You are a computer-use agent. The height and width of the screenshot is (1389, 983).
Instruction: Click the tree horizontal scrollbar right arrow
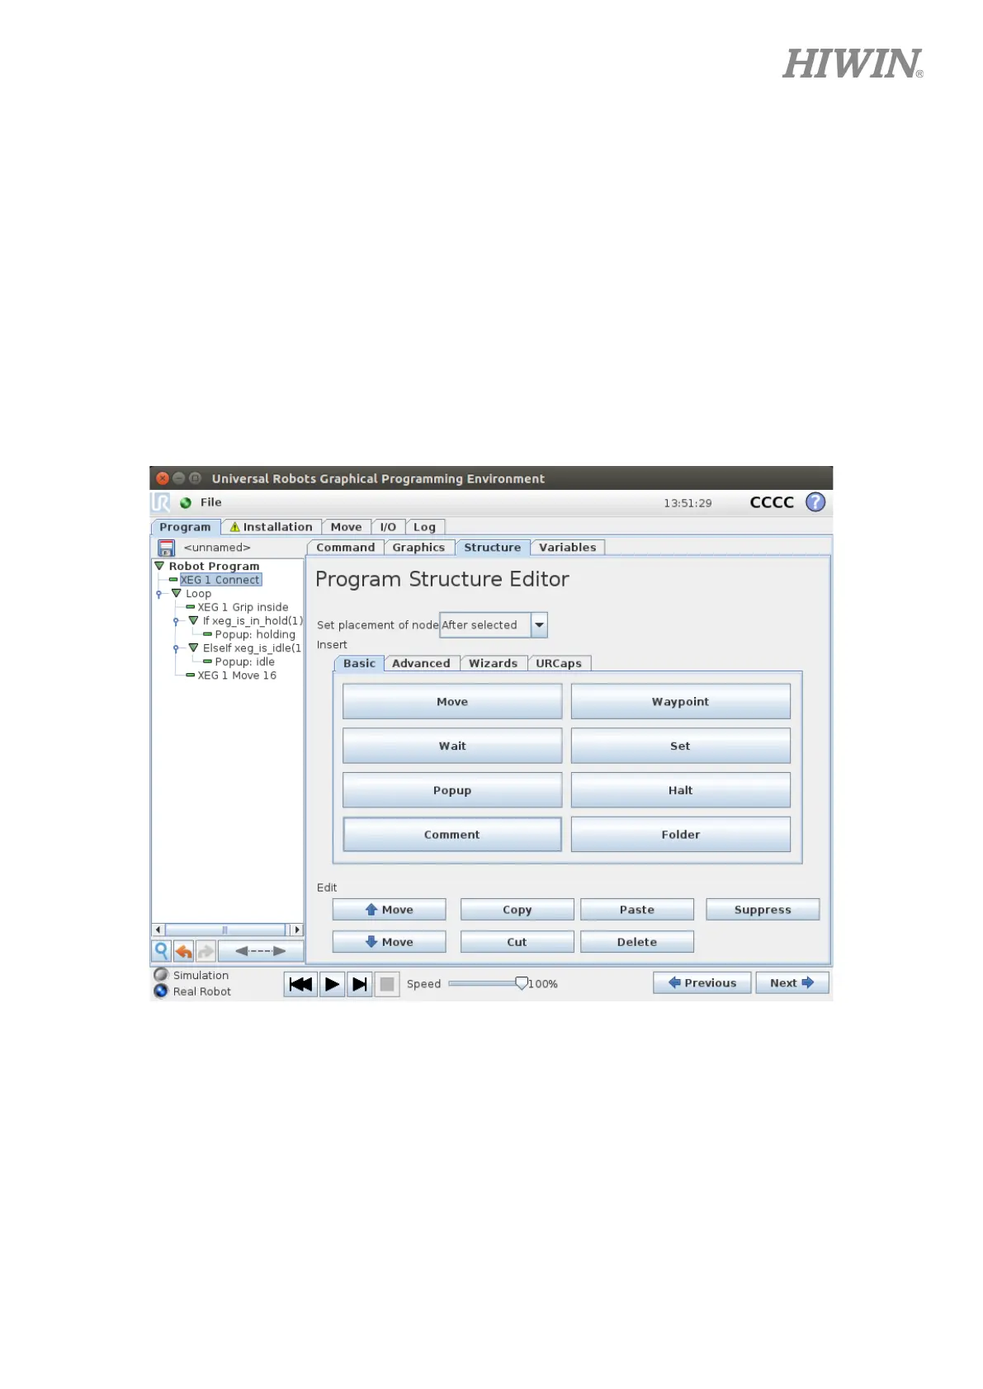(297, 930)
